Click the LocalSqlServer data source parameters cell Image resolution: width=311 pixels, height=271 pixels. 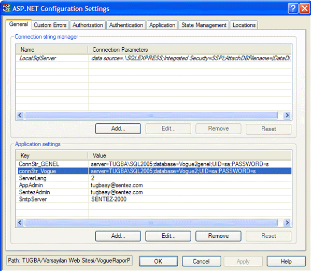[190, 58]
